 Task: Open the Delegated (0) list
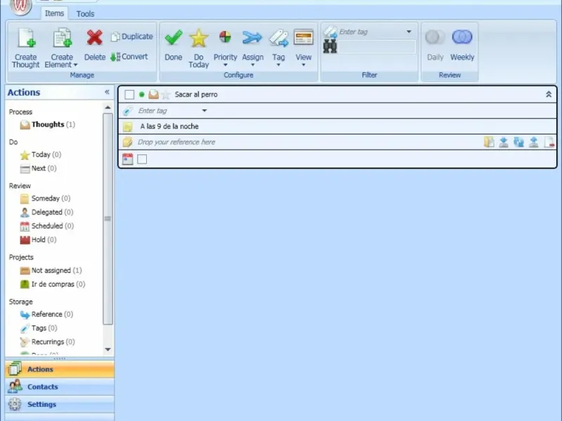pos(47,213)
